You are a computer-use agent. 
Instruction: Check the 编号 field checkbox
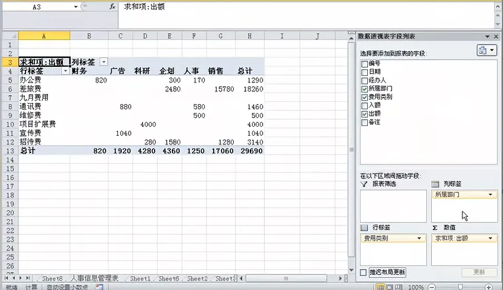364,64
